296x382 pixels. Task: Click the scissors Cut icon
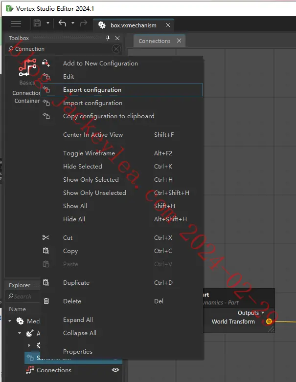pyautogui.click(x=46, y=237)
